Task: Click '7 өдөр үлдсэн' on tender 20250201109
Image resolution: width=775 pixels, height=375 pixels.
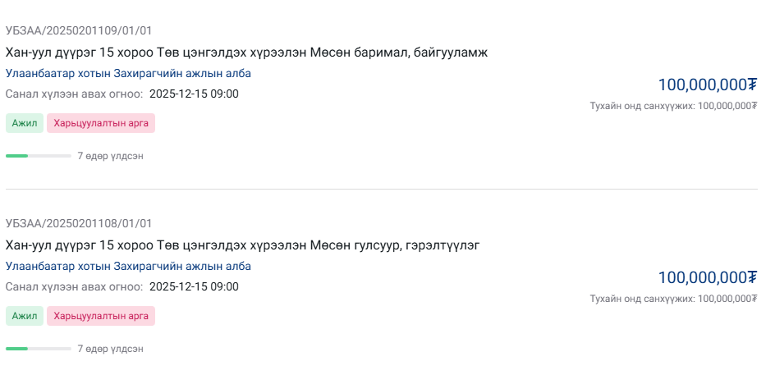Action: [x=110, y=156]
